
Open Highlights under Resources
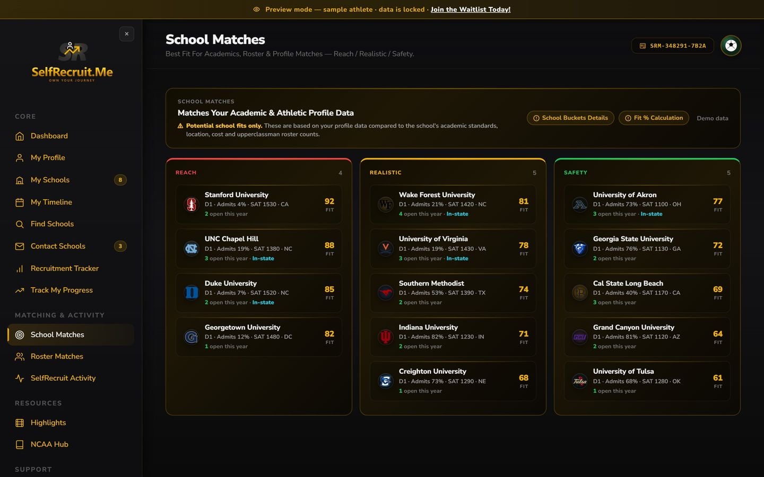(x=71, y=423)
